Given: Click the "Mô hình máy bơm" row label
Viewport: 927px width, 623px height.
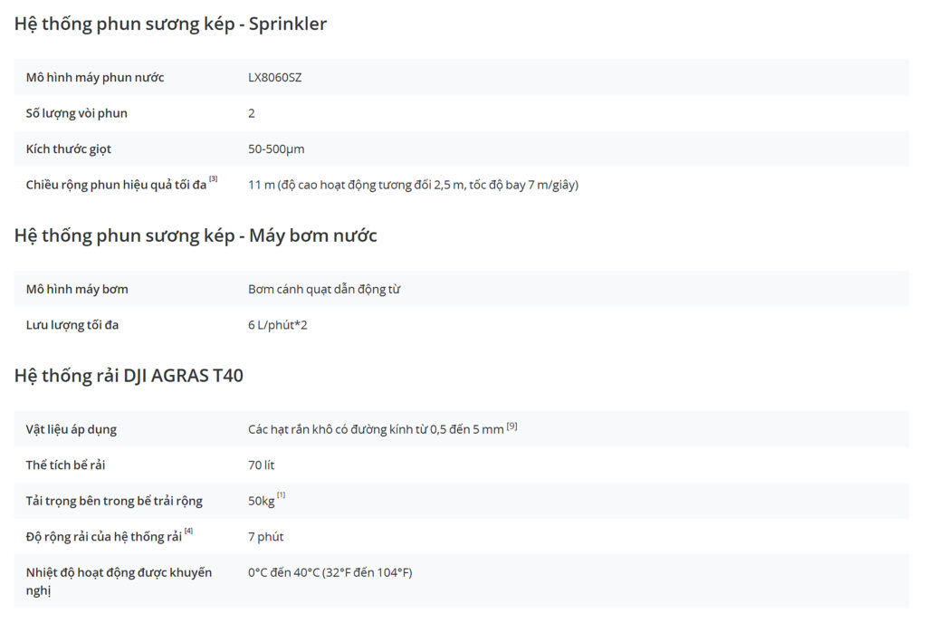Looking at the screenshot, I should (x=77, y=289).
